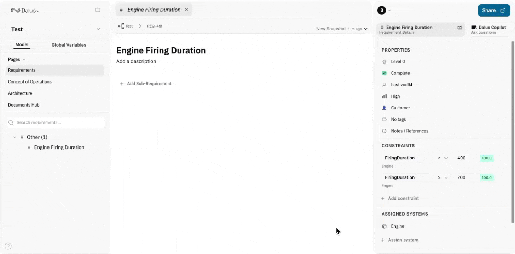
Task: Collapse the left sidebar panel
Action: click(98, 10)
